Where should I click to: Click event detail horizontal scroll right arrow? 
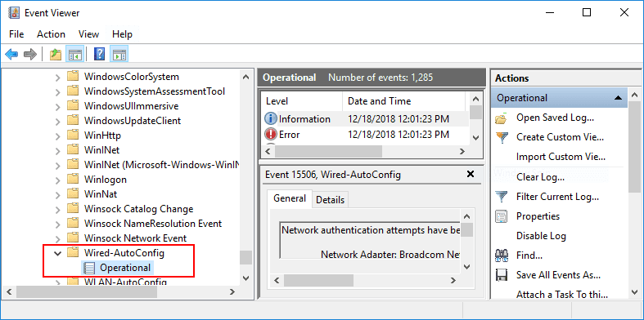pyautogui.click(x=453, y=281)
